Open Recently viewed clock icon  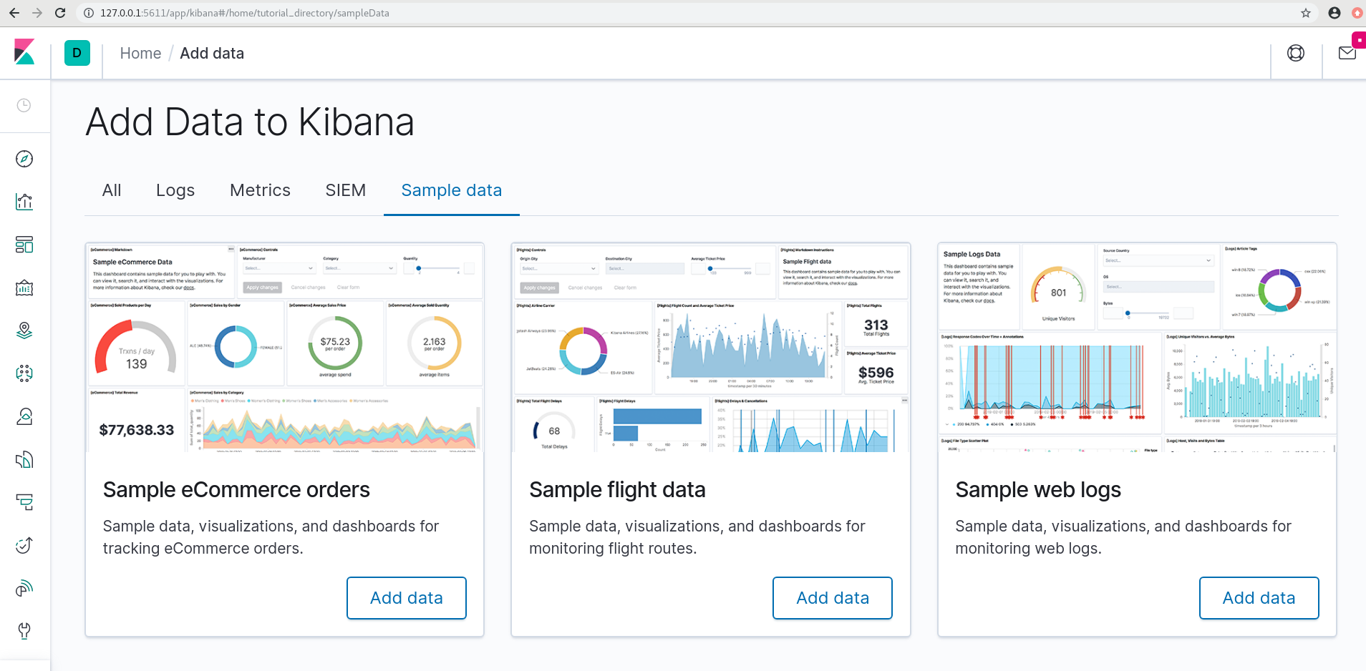tap(24, 105)
